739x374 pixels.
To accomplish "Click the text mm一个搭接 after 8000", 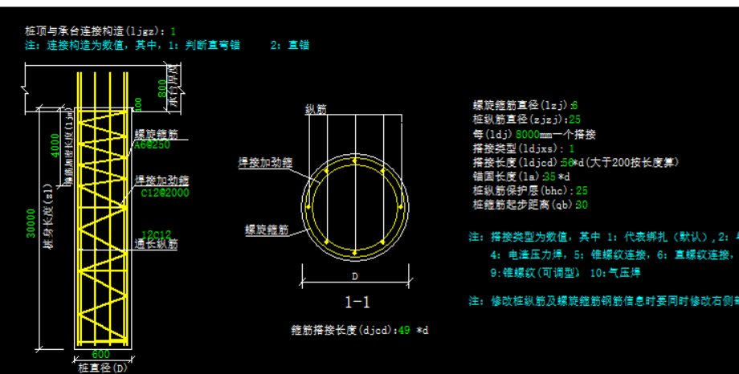I will click(x=567, y=135).
